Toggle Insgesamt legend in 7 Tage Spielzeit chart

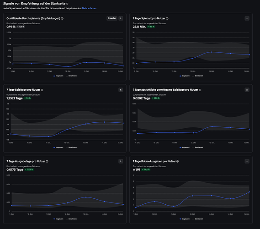(x=185, y=76)
